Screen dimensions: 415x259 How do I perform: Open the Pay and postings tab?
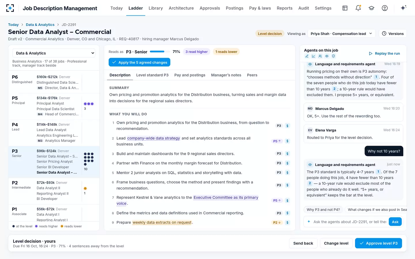190,75
